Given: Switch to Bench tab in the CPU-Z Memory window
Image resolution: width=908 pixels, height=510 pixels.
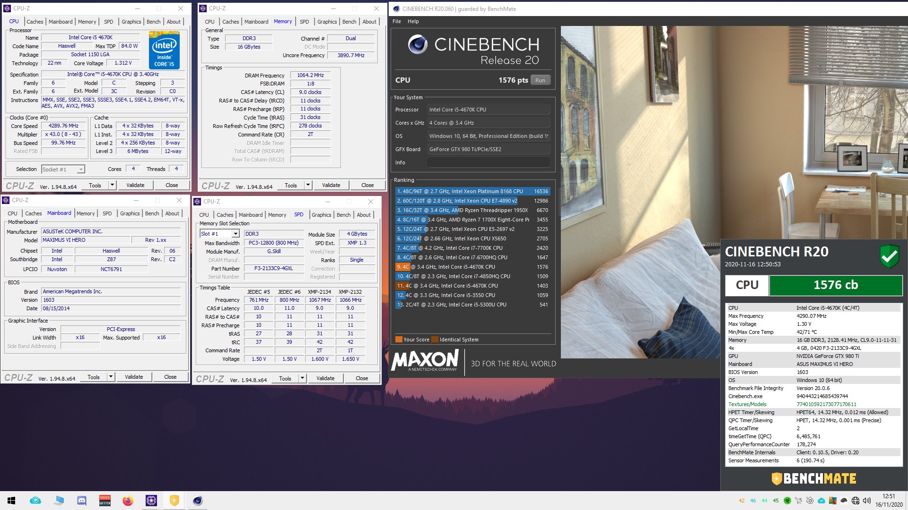Looking at the screenshot, I should tap(349, 22).
